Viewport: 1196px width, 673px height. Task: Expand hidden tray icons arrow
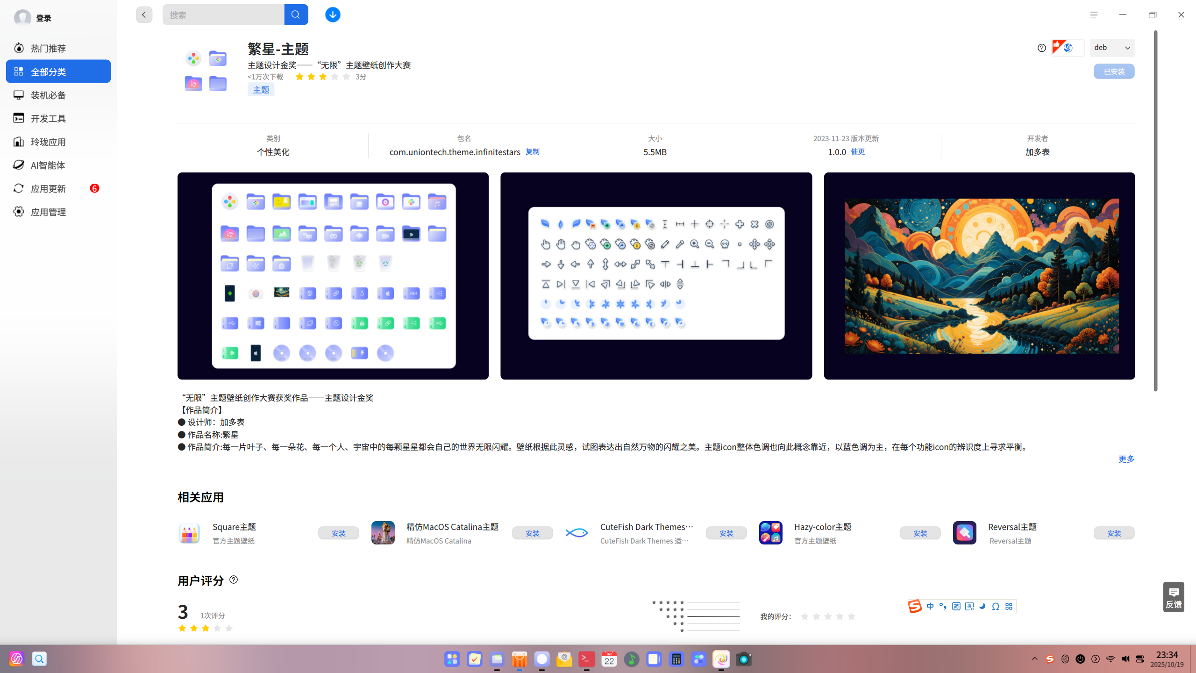(x=1035, y=659)
